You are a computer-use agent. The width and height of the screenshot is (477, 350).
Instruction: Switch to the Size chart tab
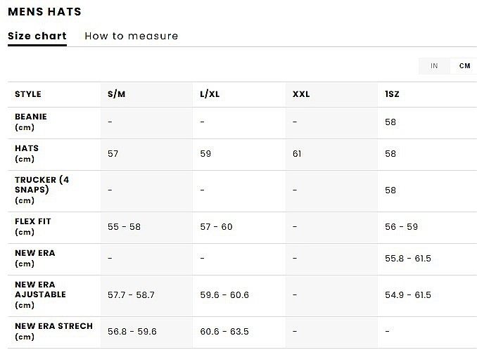(x=37, y=36)
